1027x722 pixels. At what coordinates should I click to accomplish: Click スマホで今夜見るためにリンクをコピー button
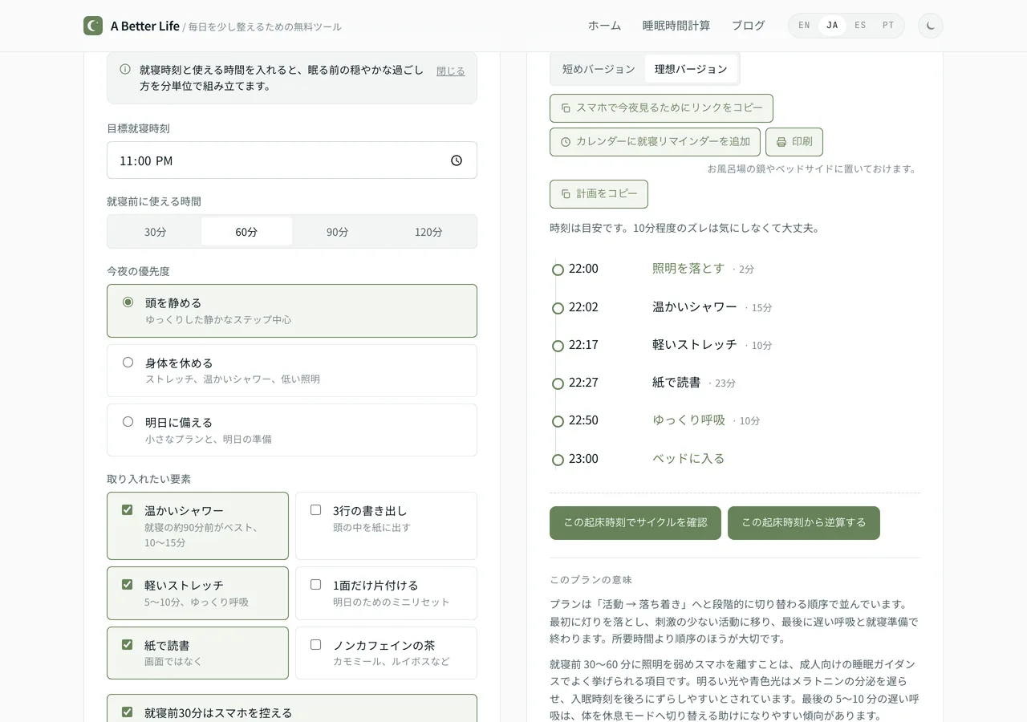coord(661,108)
